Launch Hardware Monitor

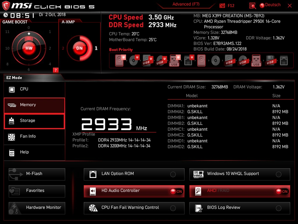click(37, 208)
